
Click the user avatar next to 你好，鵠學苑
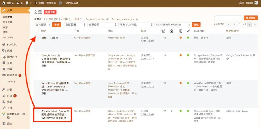(256, 3)
